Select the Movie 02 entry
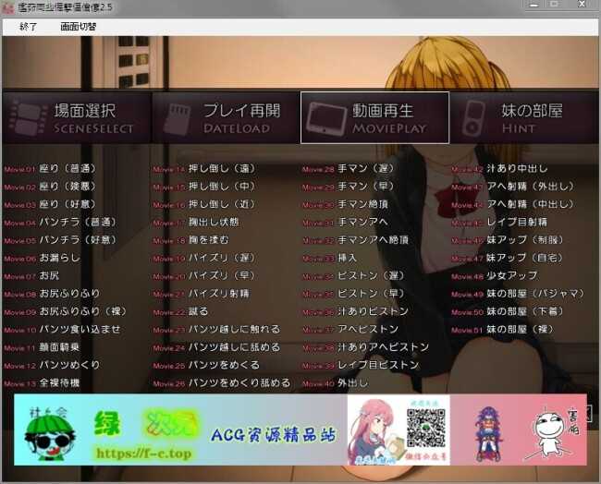 [x=50, y=187]
